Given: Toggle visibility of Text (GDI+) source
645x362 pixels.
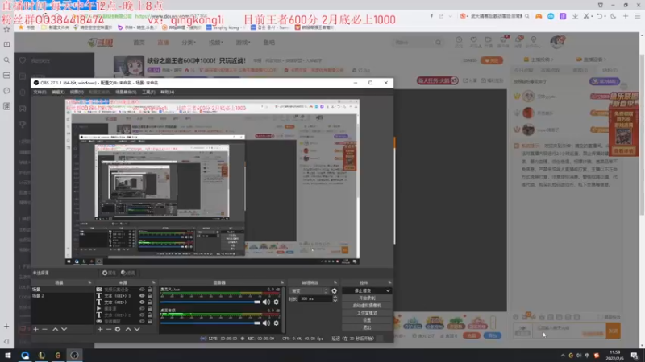Looking at the screenshot, I should [x=142, y=302].
